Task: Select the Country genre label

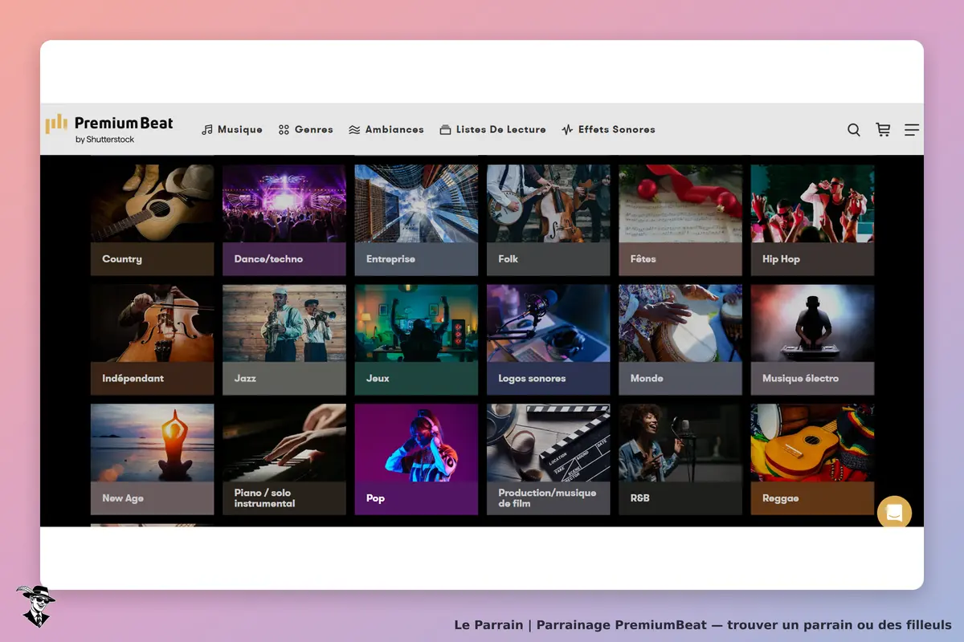Action: (x=122, y=259)
